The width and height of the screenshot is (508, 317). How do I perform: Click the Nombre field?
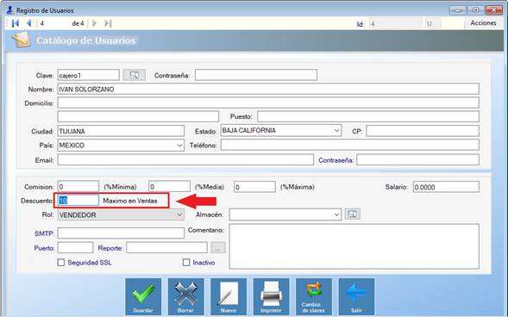pyautogui.click(x=268, y=89)
